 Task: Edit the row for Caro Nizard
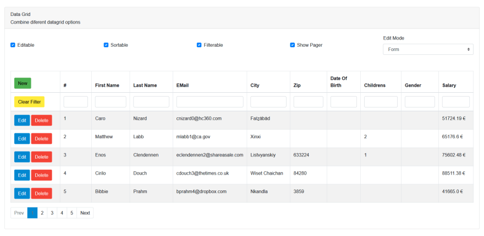click(x=22, y=120)
